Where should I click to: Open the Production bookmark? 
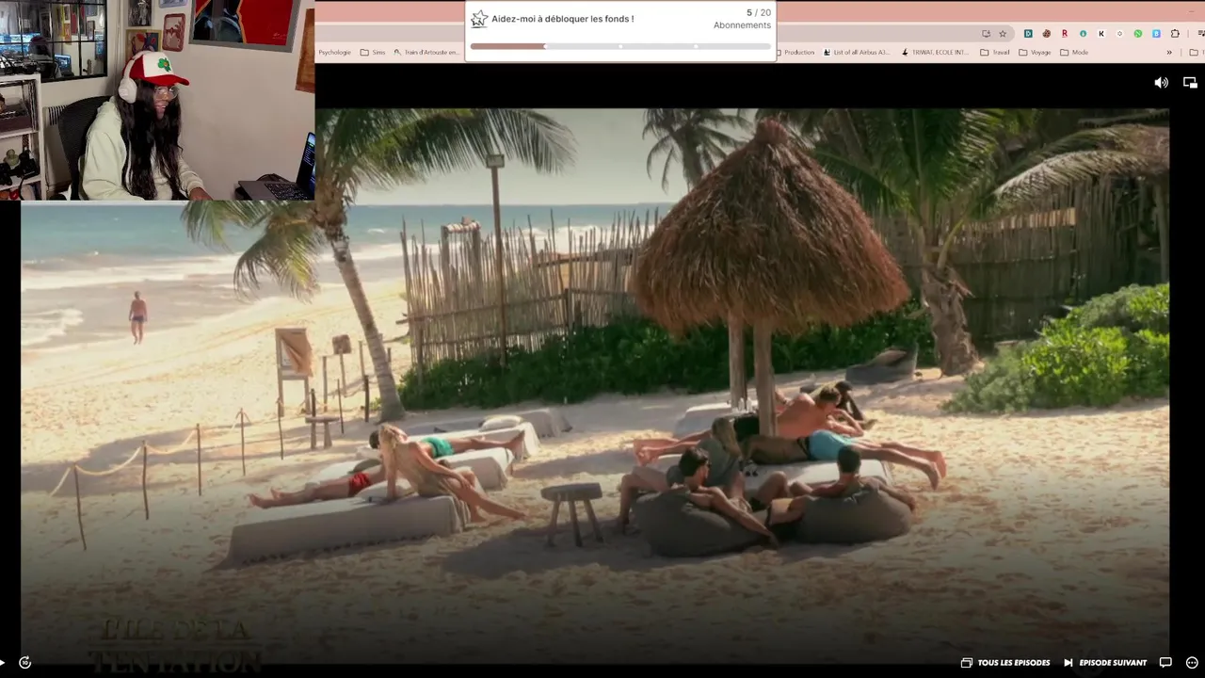pyautogui.click(x=795, y=53)
